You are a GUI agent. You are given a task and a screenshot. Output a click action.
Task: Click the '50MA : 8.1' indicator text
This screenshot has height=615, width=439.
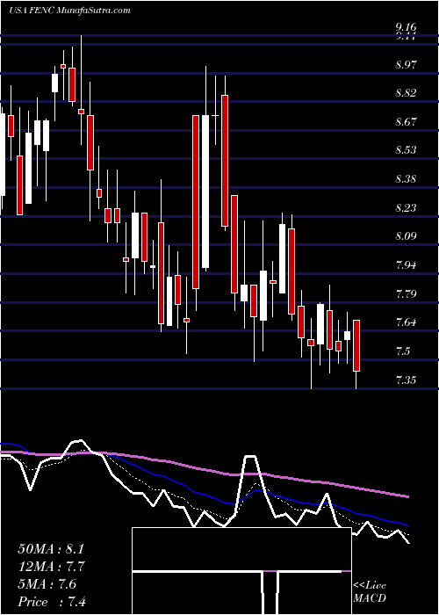pyautogui.click(x=51, y=549)
